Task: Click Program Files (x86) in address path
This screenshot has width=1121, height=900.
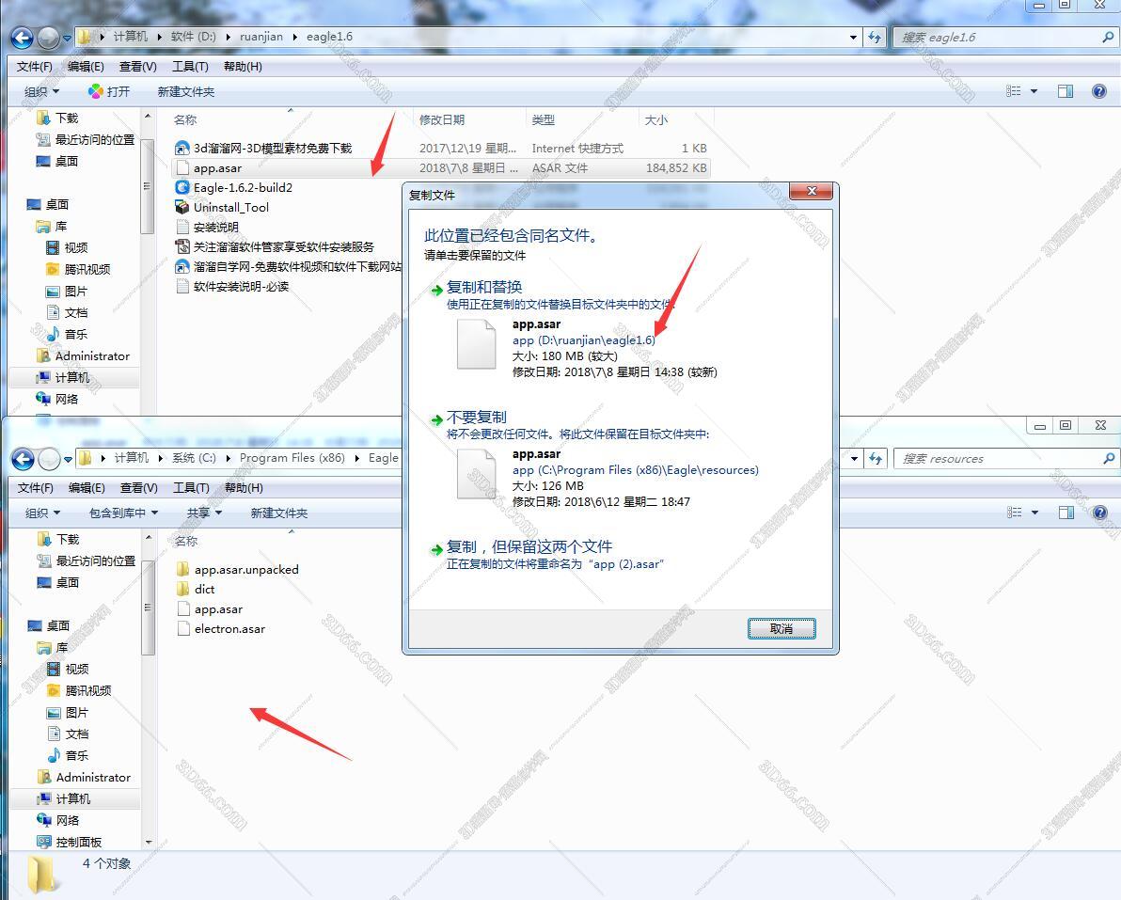Action: point(292,457)
